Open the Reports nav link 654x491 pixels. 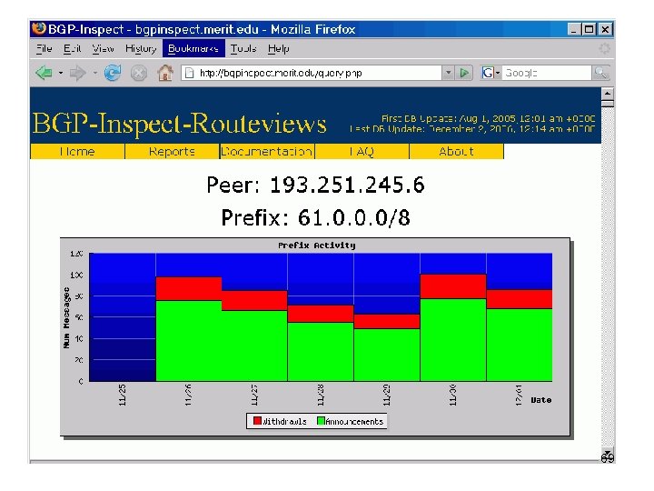(172, 151)
